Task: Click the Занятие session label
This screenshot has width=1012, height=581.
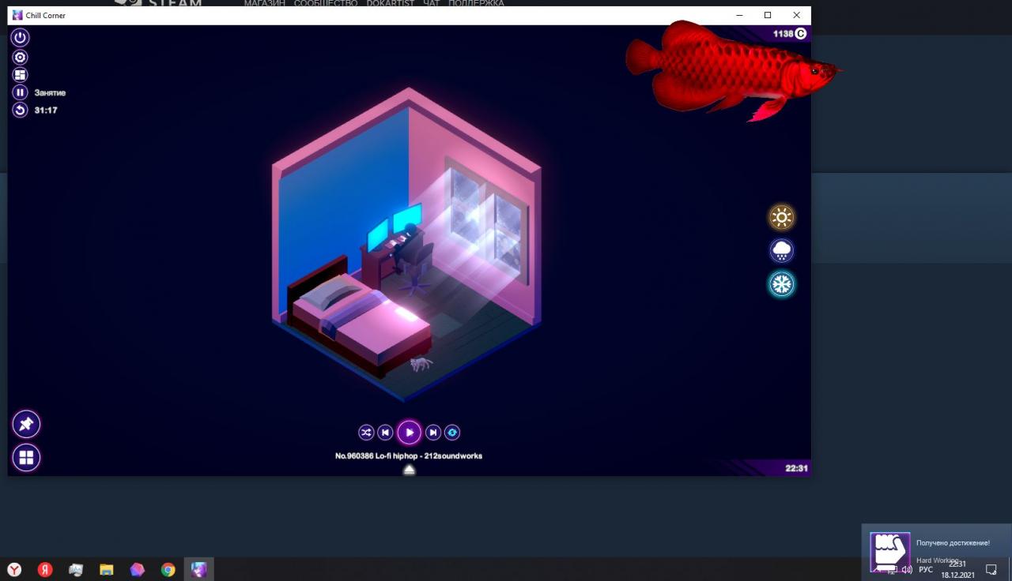Action: tap(50, 92)
